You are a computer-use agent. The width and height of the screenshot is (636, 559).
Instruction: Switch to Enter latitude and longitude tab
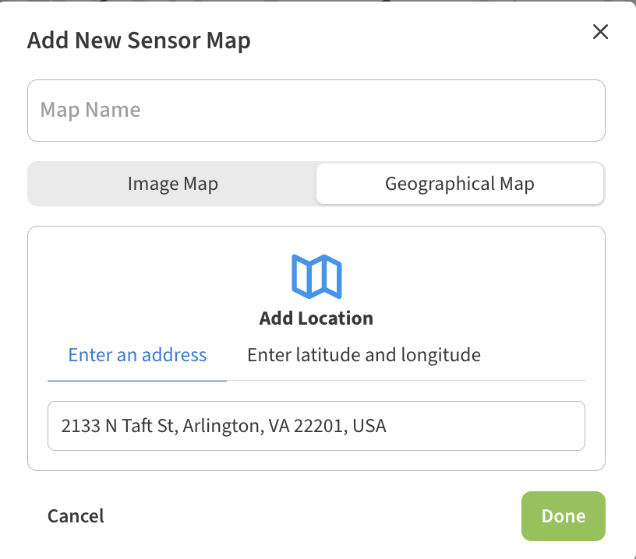pyautogui.click(x=363, y=356)
